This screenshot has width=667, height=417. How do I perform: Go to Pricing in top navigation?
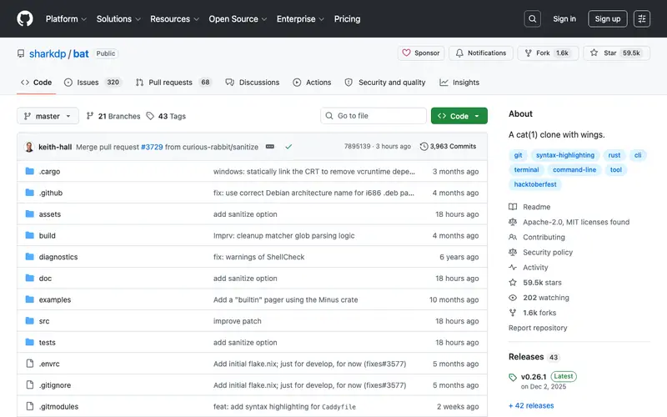347,18
